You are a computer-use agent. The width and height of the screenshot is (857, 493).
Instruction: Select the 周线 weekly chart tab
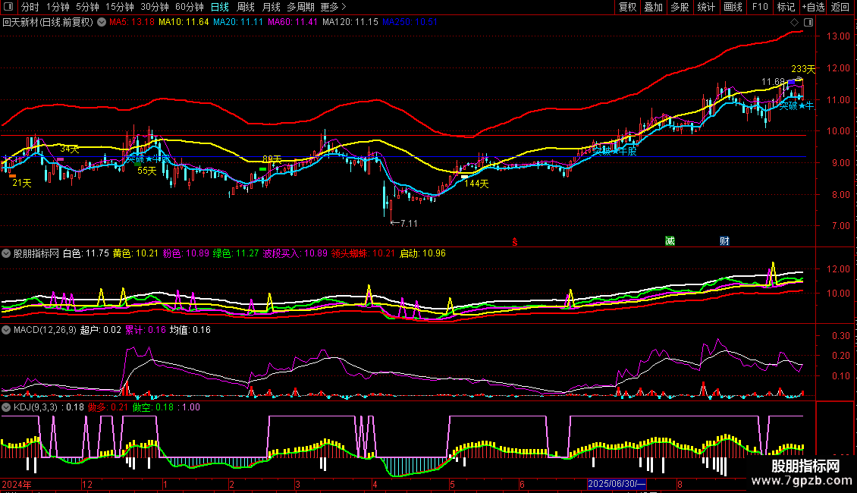tap(246, 7)
